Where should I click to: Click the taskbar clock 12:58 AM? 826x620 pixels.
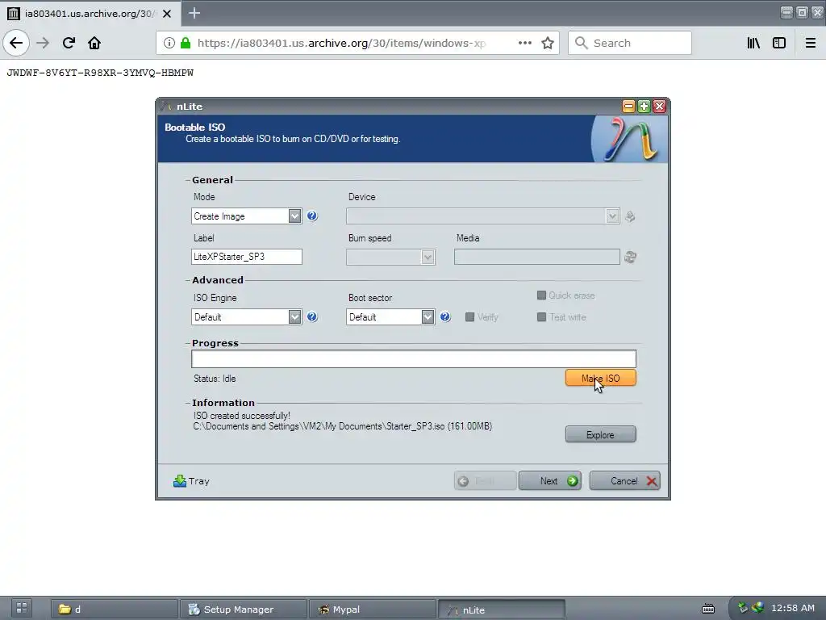tap(793, 608)
